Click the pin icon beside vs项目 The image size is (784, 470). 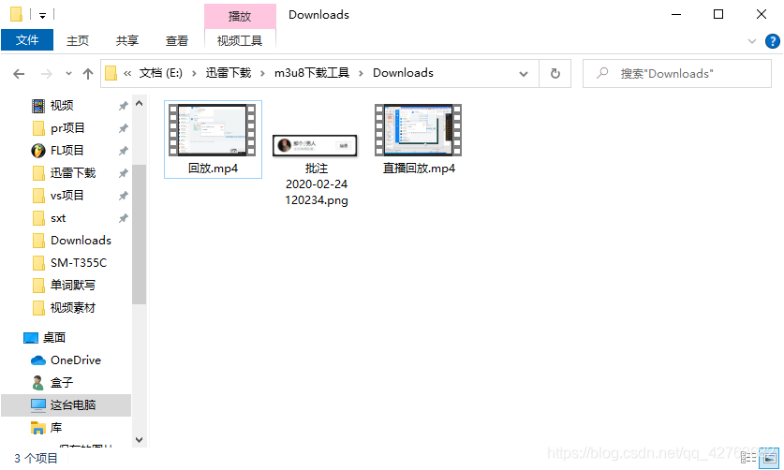tap(123, 196)
